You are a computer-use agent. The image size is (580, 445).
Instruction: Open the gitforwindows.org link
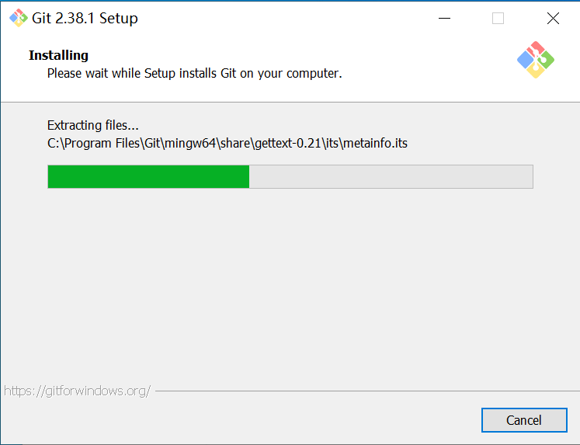(x=77, y=391)
